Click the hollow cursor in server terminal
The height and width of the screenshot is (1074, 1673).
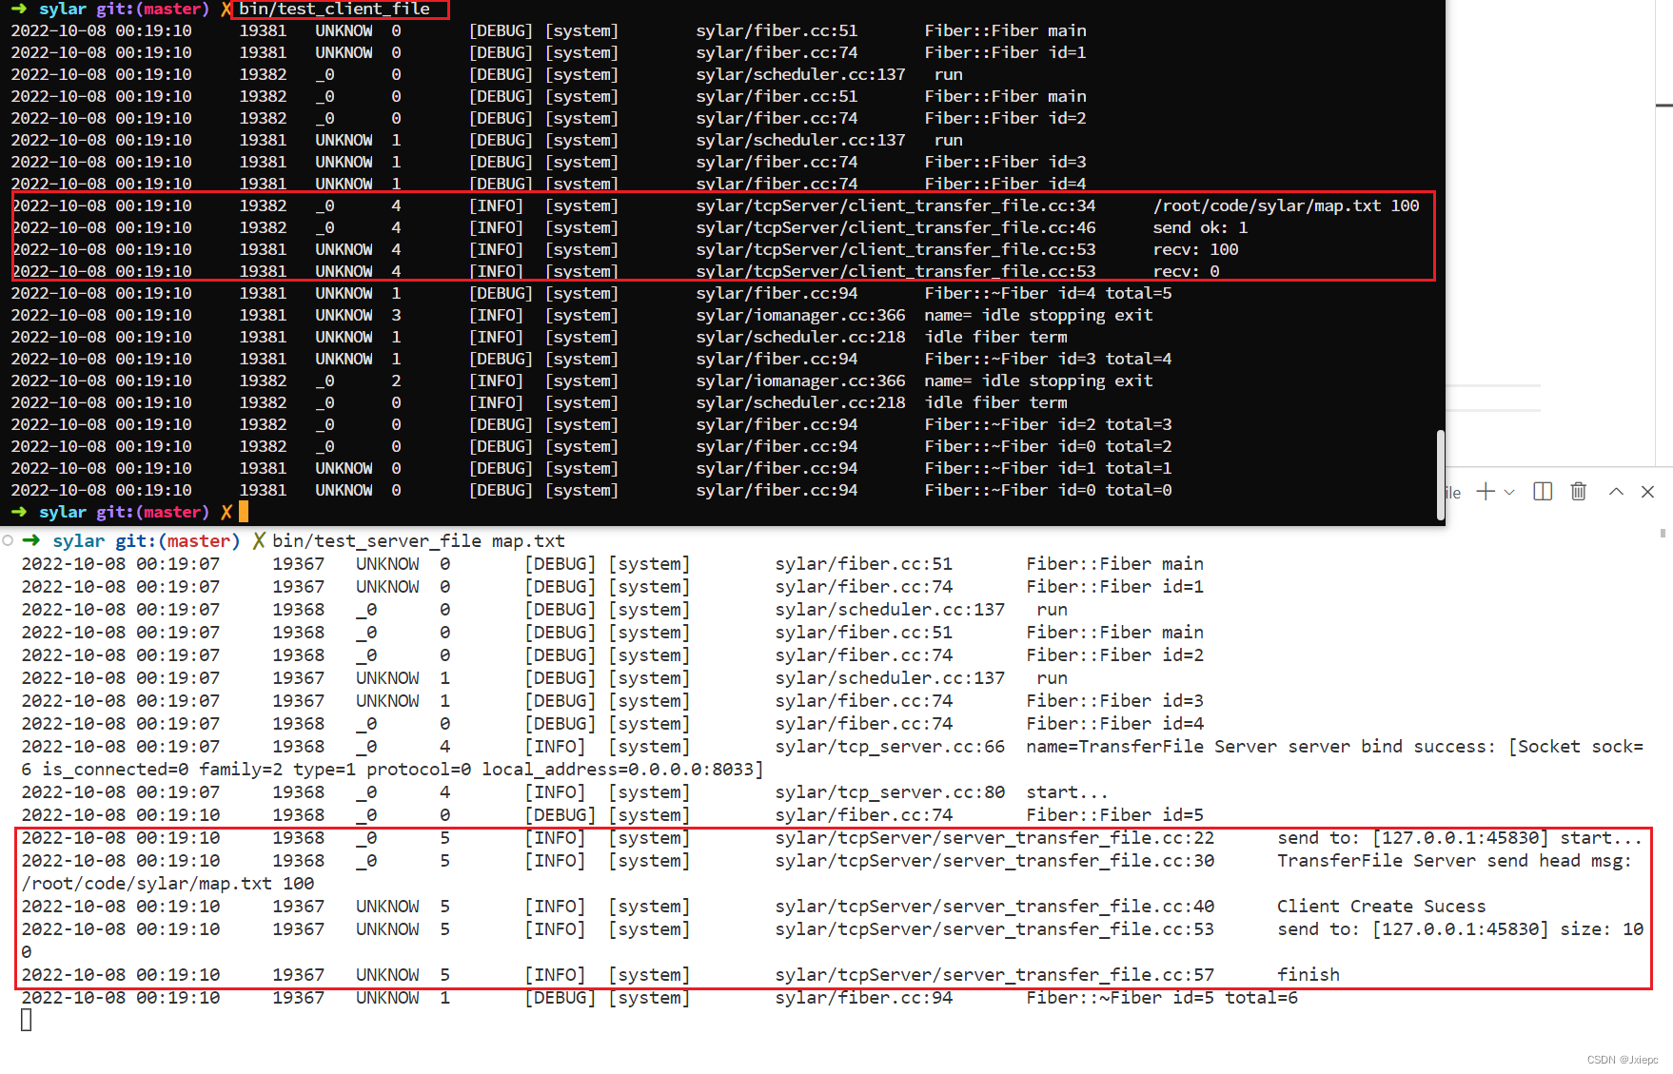(27, 1020)
